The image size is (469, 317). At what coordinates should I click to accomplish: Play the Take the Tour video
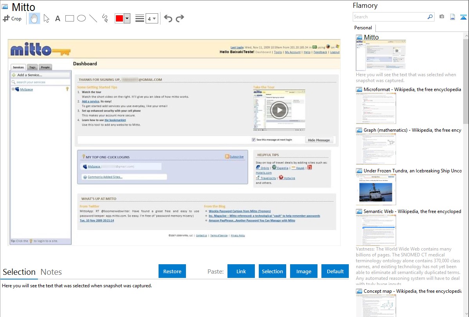pos(279,110)
